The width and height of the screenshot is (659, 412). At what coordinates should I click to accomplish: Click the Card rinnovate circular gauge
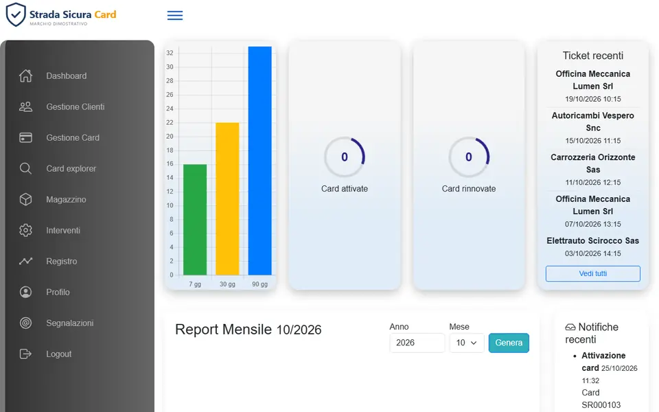[x=469, y=157]
